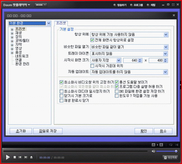The height and width of the screenshot is (164, 182).
Task: Click the Previous track icon
Action: pyautogui.click(x=20, y=157)
